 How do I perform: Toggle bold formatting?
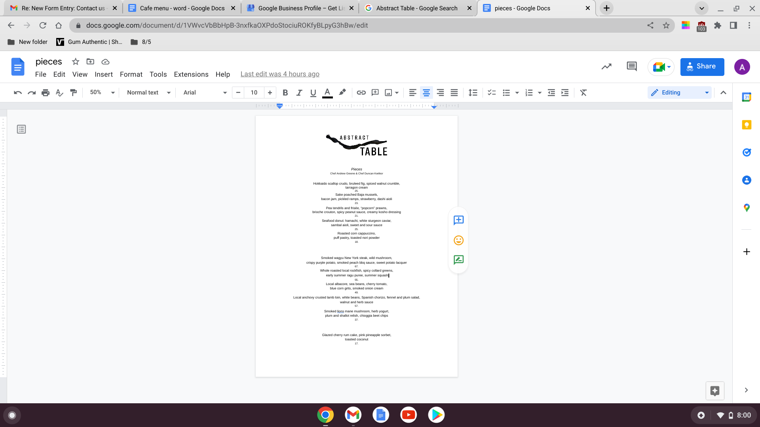(285, 93)
